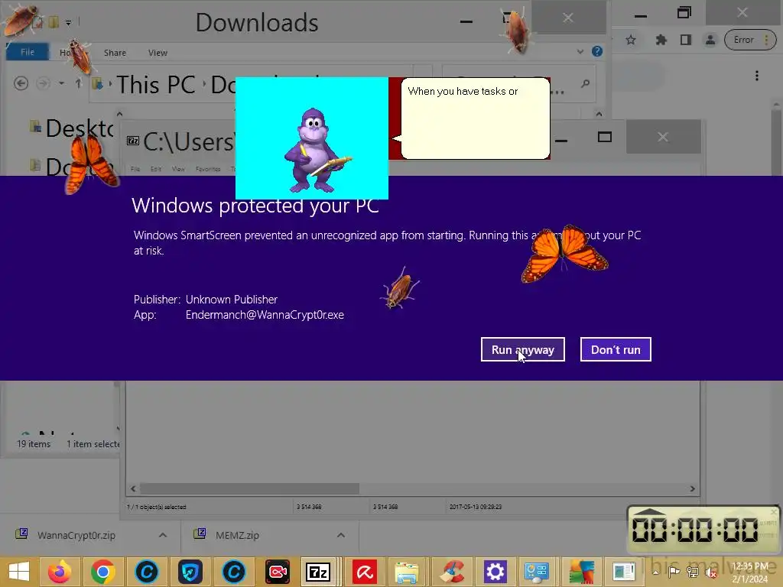Switch to the 7-Zip taskbar window

[320, 572]
